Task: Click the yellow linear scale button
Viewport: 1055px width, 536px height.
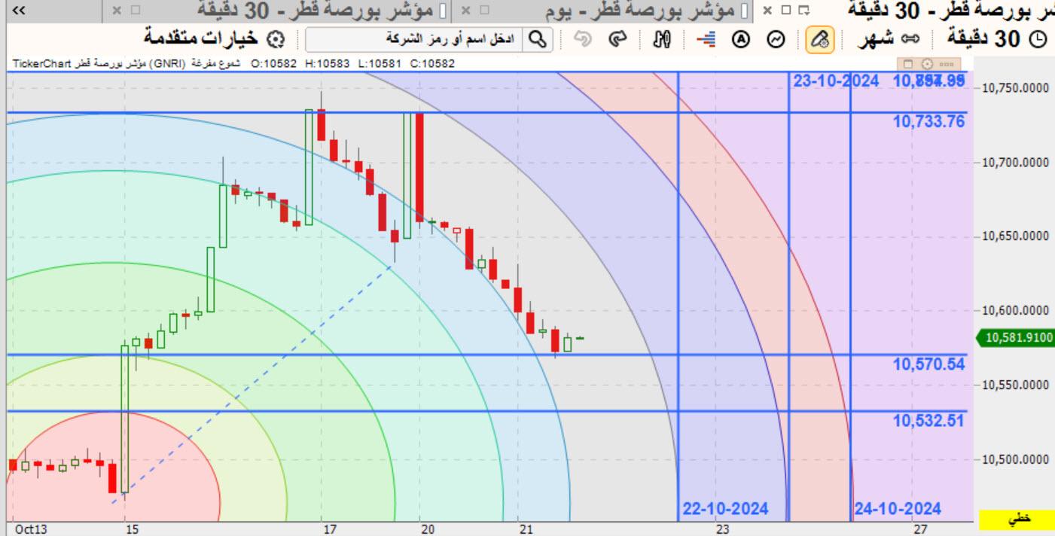Action: 1017,519
